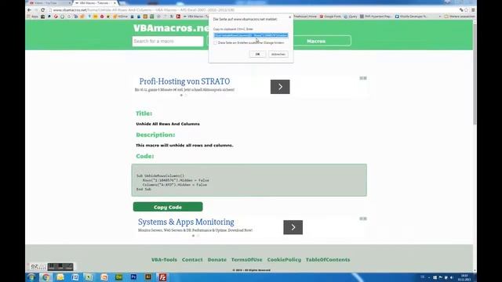The width and height of the screenshot is (502, 282).
Task: Focus the 'Search for a macro' field
Action: 168,42
